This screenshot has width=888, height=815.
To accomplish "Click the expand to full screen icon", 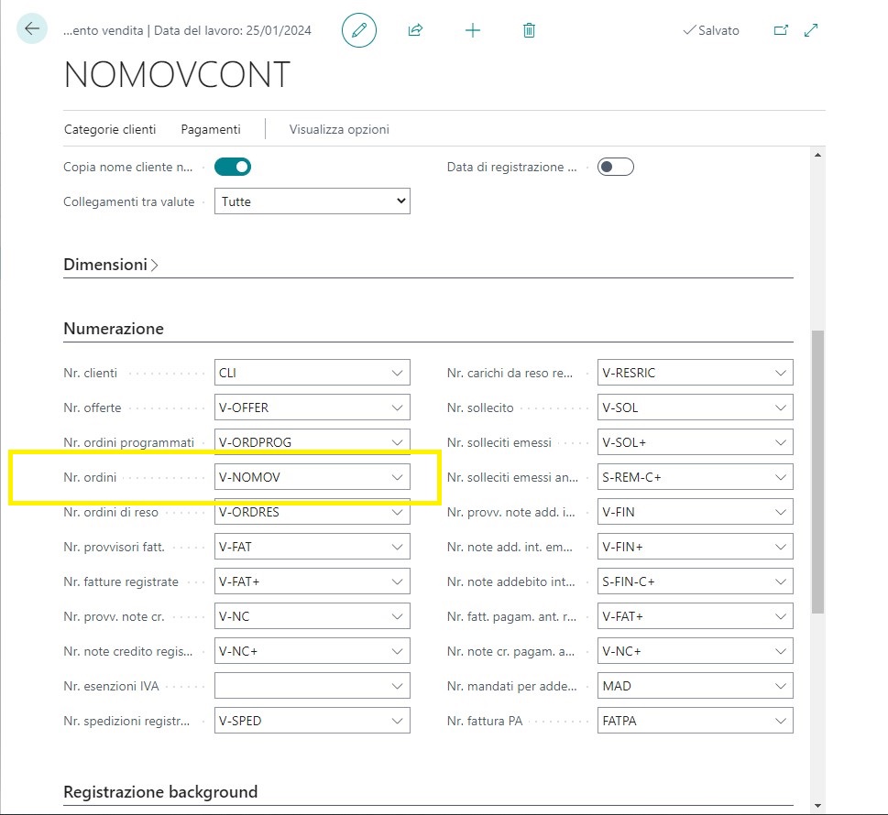I will pyautogui.click(x=811, y=30).
